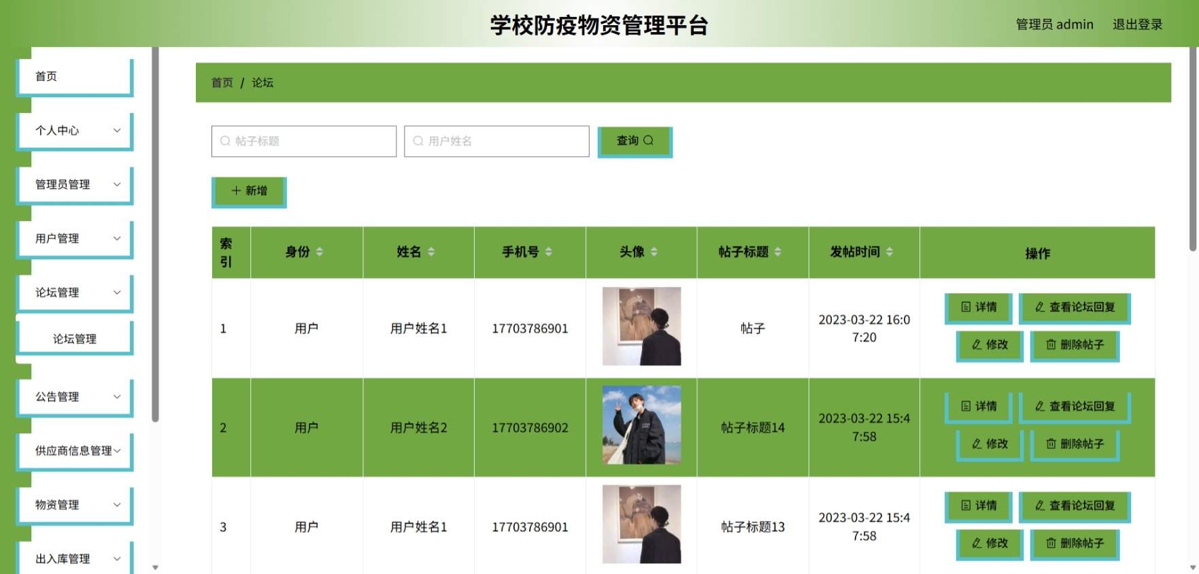Click the sort arrows in 姓名 column header

[431, 252]
